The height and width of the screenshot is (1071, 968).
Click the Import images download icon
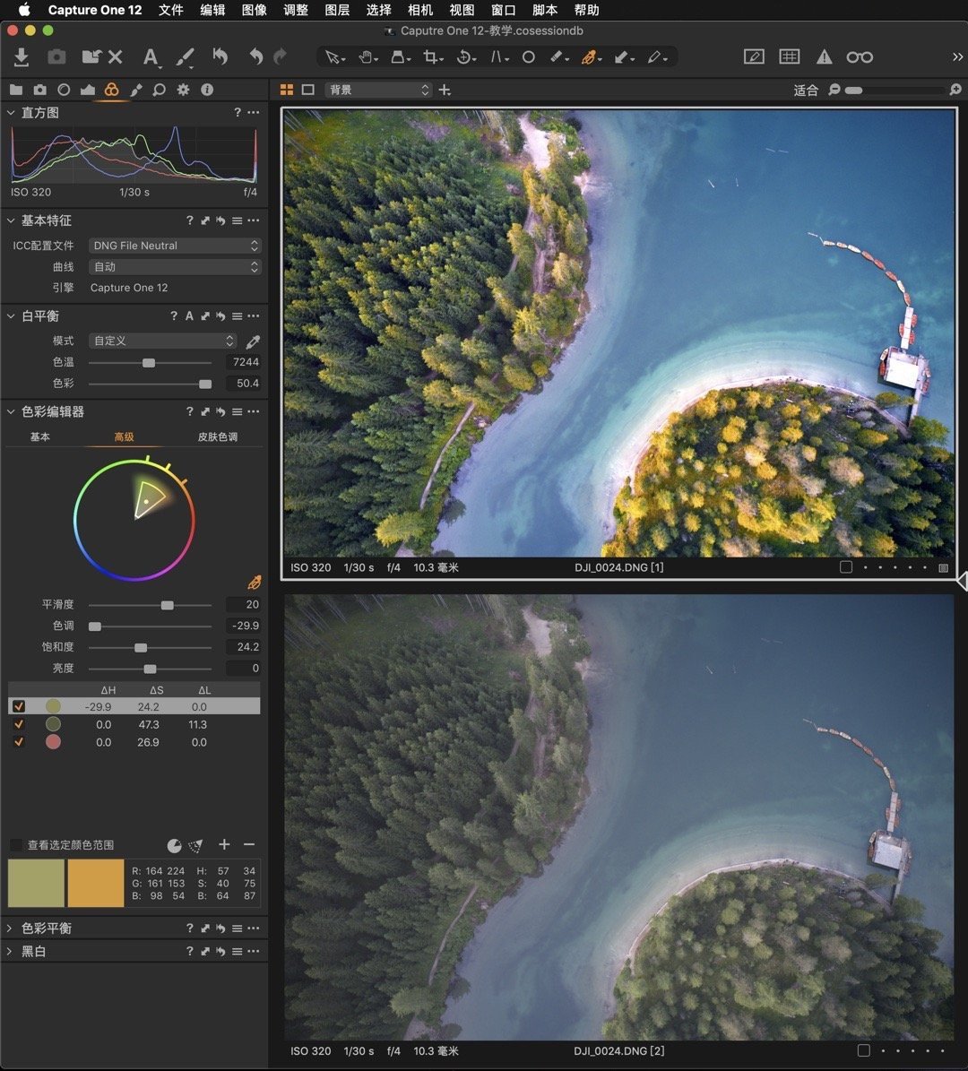[x=22, y=57]
